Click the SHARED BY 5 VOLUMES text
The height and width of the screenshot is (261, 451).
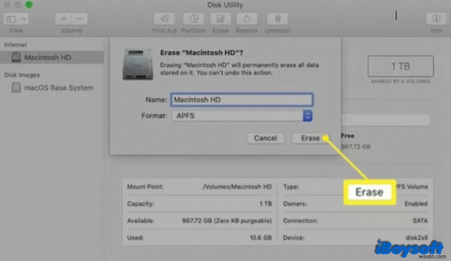coord(400,82)
